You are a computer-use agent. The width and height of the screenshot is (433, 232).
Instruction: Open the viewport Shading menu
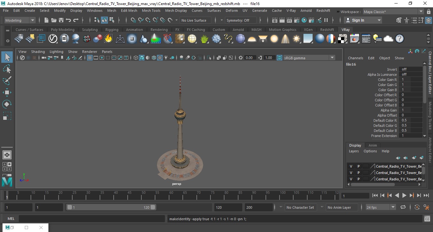point(38,52)
